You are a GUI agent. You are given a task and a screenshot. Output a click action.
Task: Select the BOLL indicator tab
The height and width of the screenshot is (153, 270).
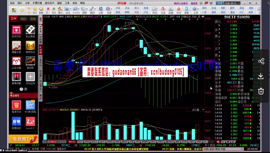[94, 142]
